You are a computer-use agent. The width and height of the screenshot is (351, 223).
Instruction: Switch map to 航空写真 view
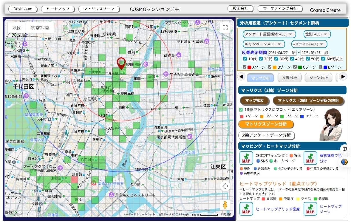[40, 28]
